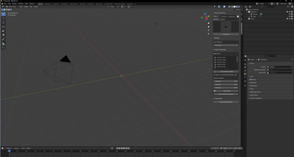This screenshot has width=294, height=157.
Task: Open the Render menu
Action: click(14, 4)
